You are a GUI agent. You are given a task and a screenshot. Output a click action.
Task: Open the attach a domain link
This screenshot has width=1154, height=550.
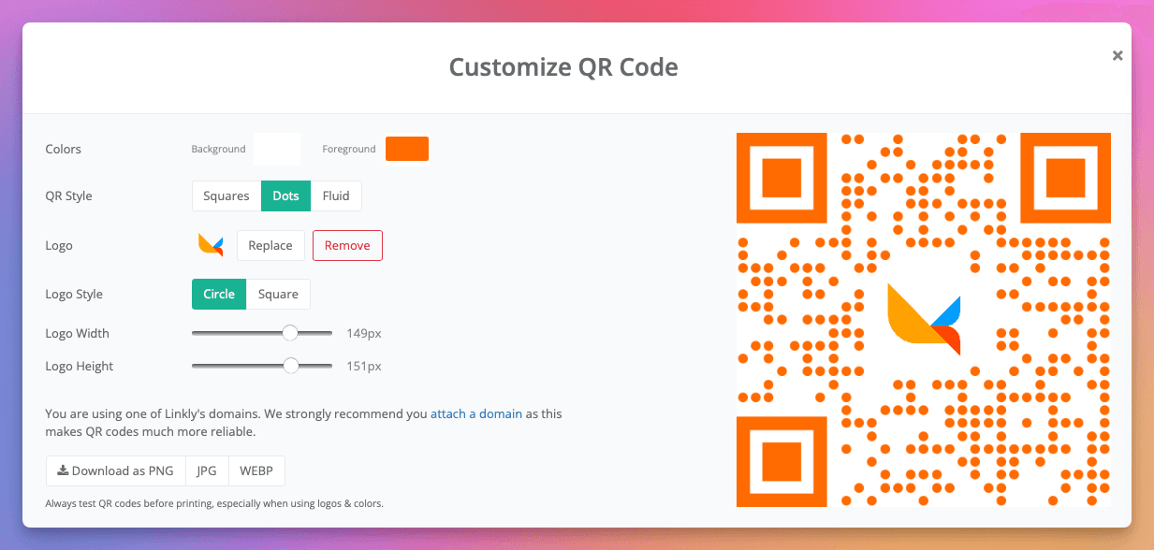pos(475,413)
